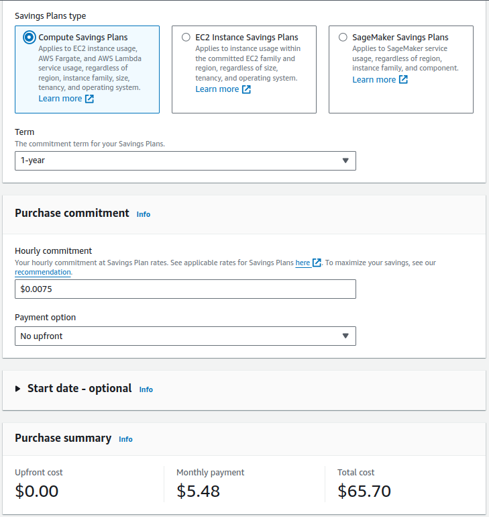Open Learn more link under Compute Savings Plans
Viewport: 489px width, 517px height.
(66, 99)
